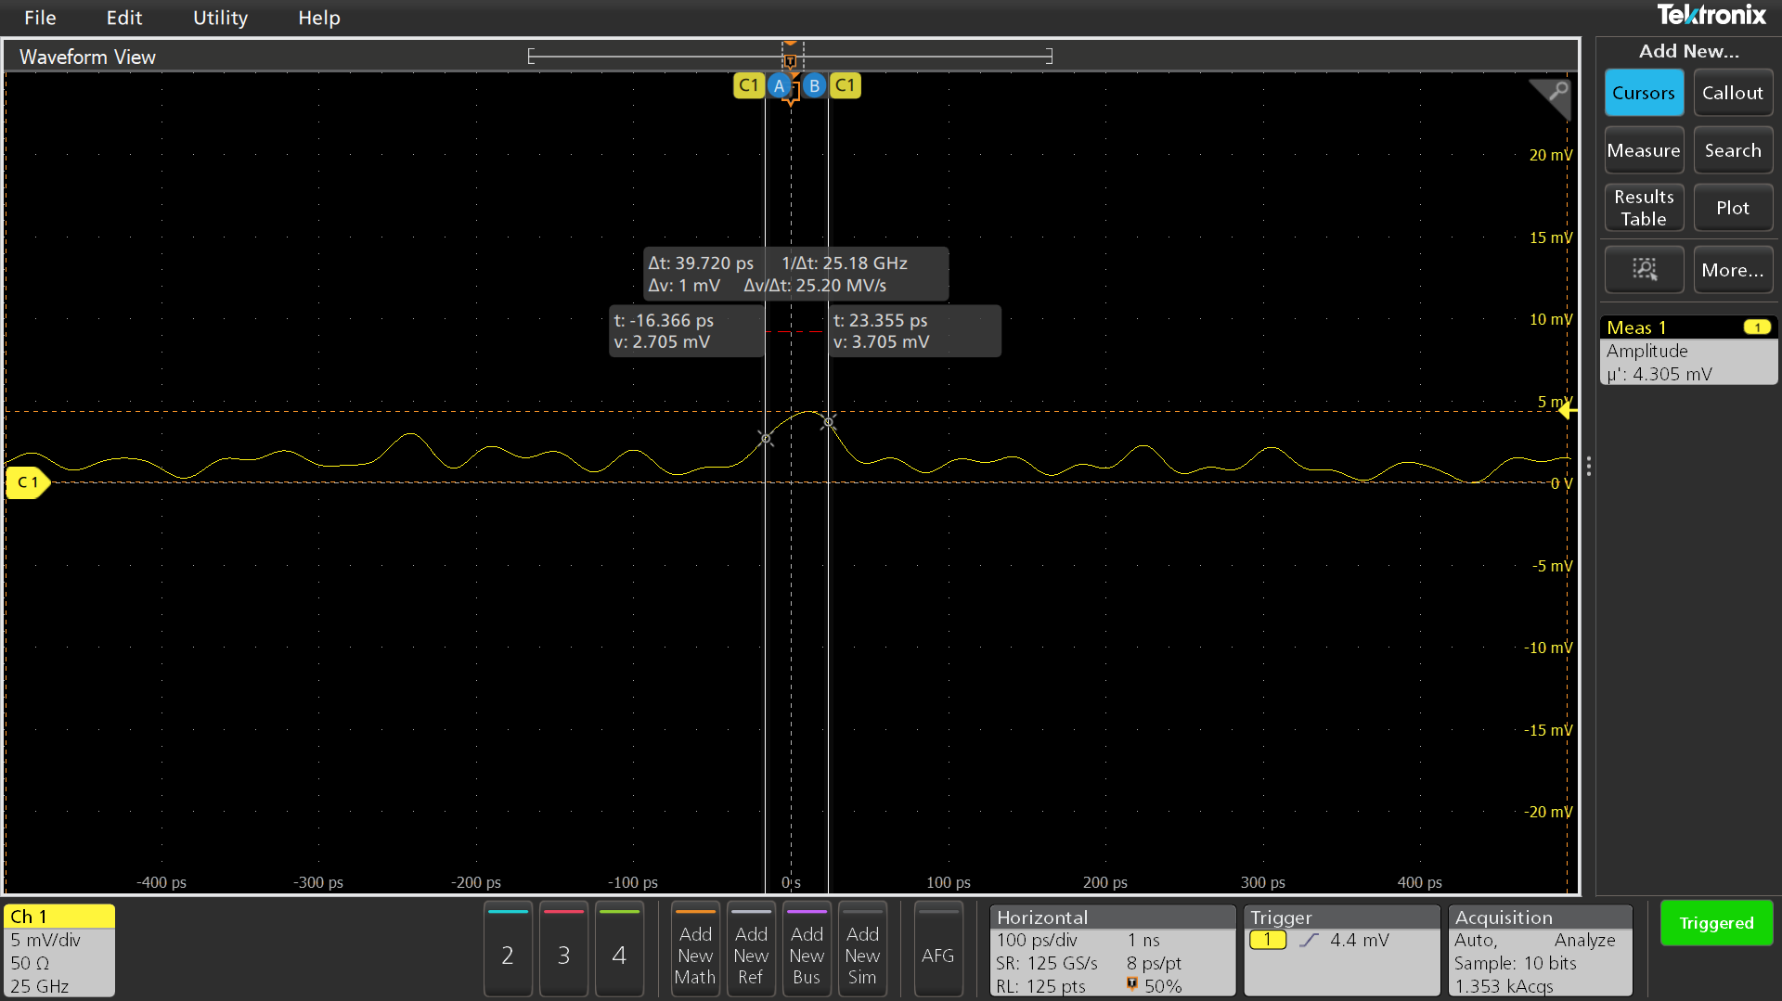Click the 20 mV vertical scale label
This screenshot has height=1001, width=1782.
(x=1550, y=155)
